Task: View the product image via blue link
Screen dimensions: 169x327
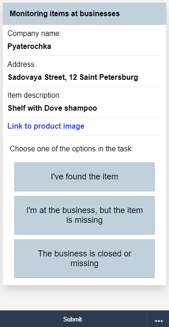Action: coord(46,126)
